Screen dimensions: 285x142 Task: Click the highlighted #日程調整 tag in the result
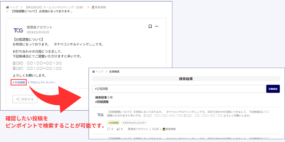point(114,123)
